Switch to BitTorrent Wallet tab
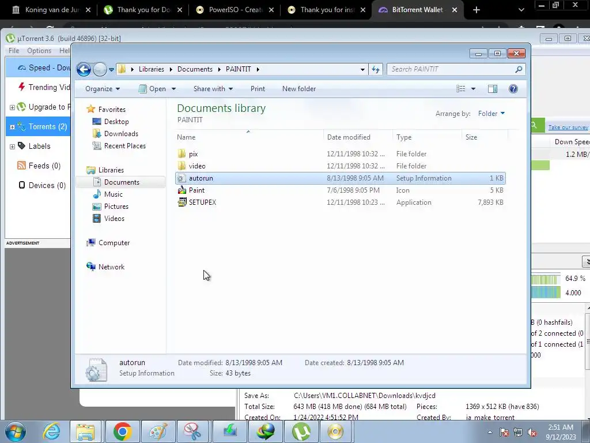This screenshot has height=443, width=590. tap(418, 10)
